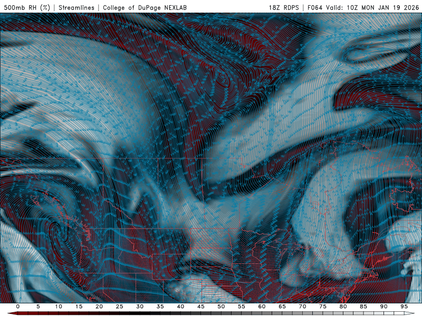
Task: Click the 'Streamlines' label in header
Action: 76,7
